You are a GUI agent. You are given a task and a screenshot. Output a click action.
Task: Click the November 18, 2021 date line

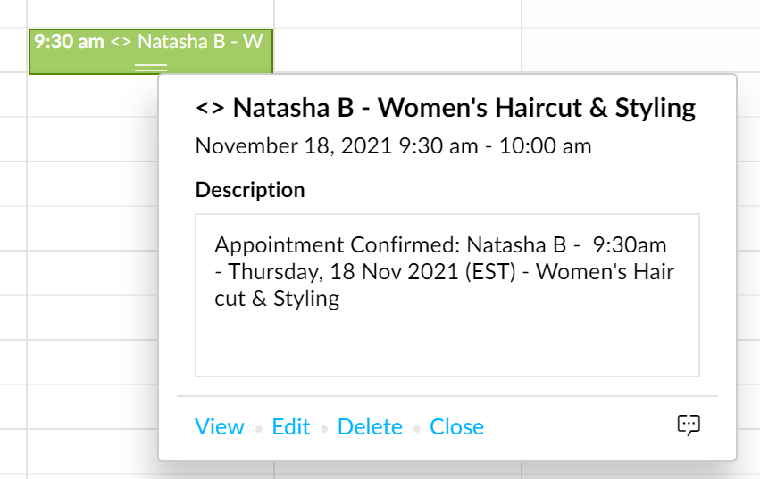[393, 145]
